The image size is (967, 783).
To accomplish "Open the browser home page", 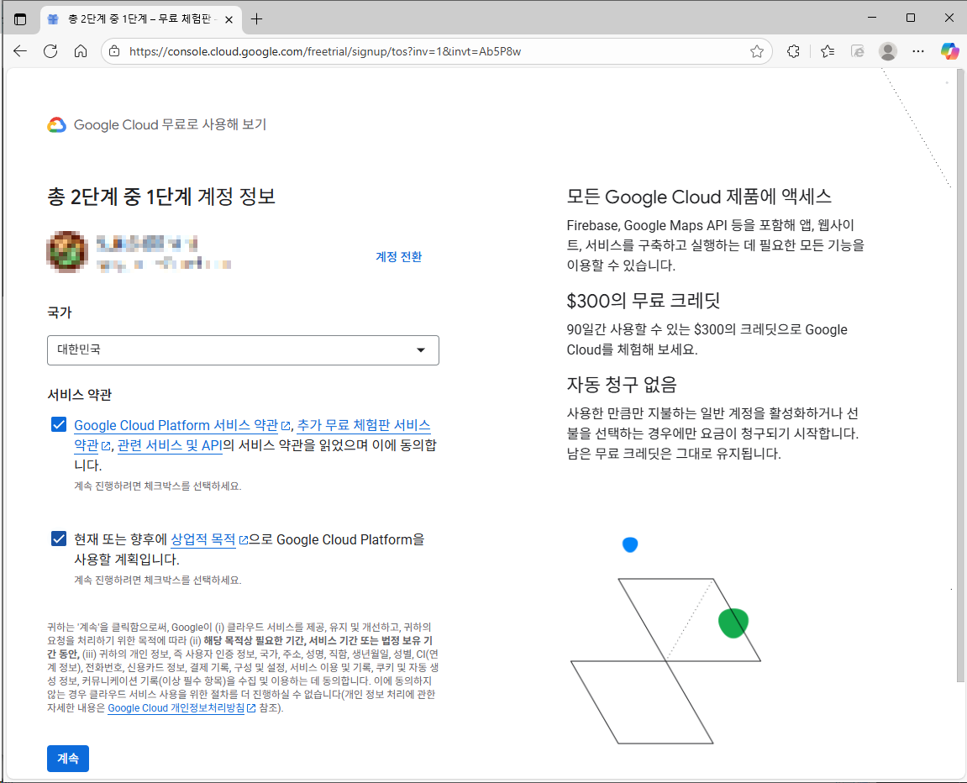I will point(81,51).
